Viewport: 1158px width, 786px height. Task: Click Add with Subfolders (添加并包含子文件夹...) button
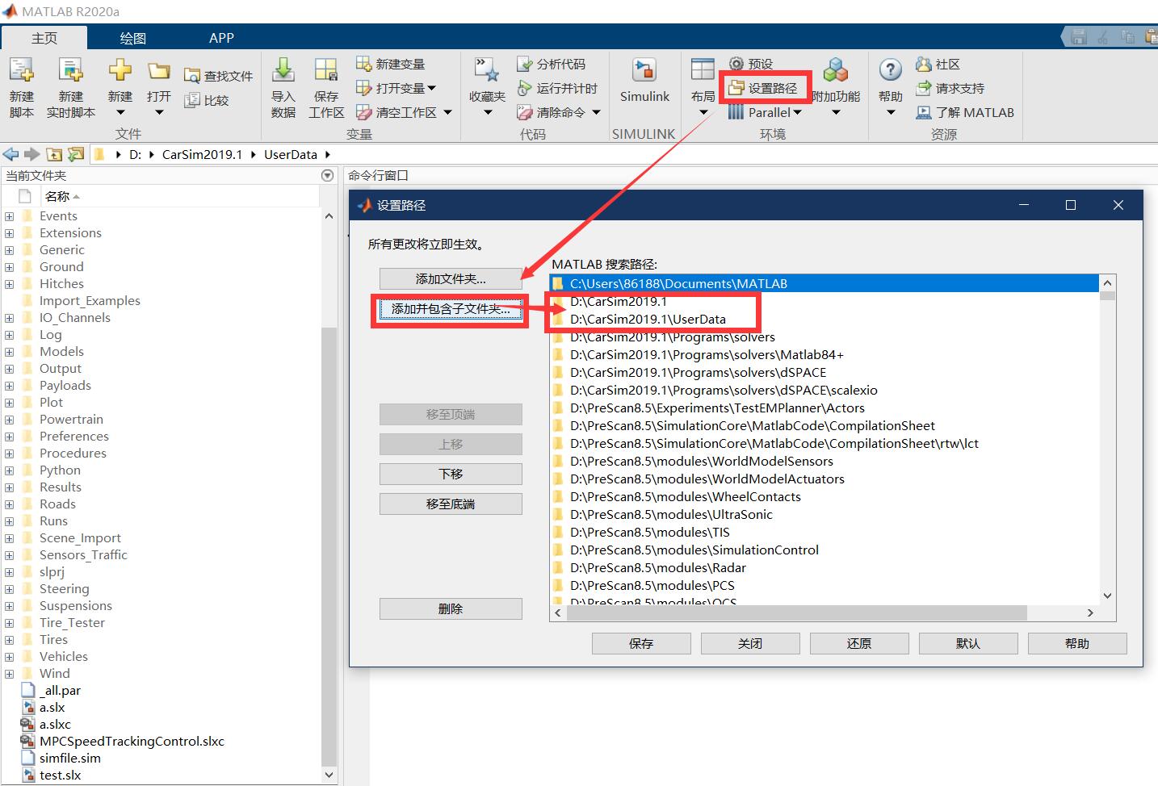451,309
